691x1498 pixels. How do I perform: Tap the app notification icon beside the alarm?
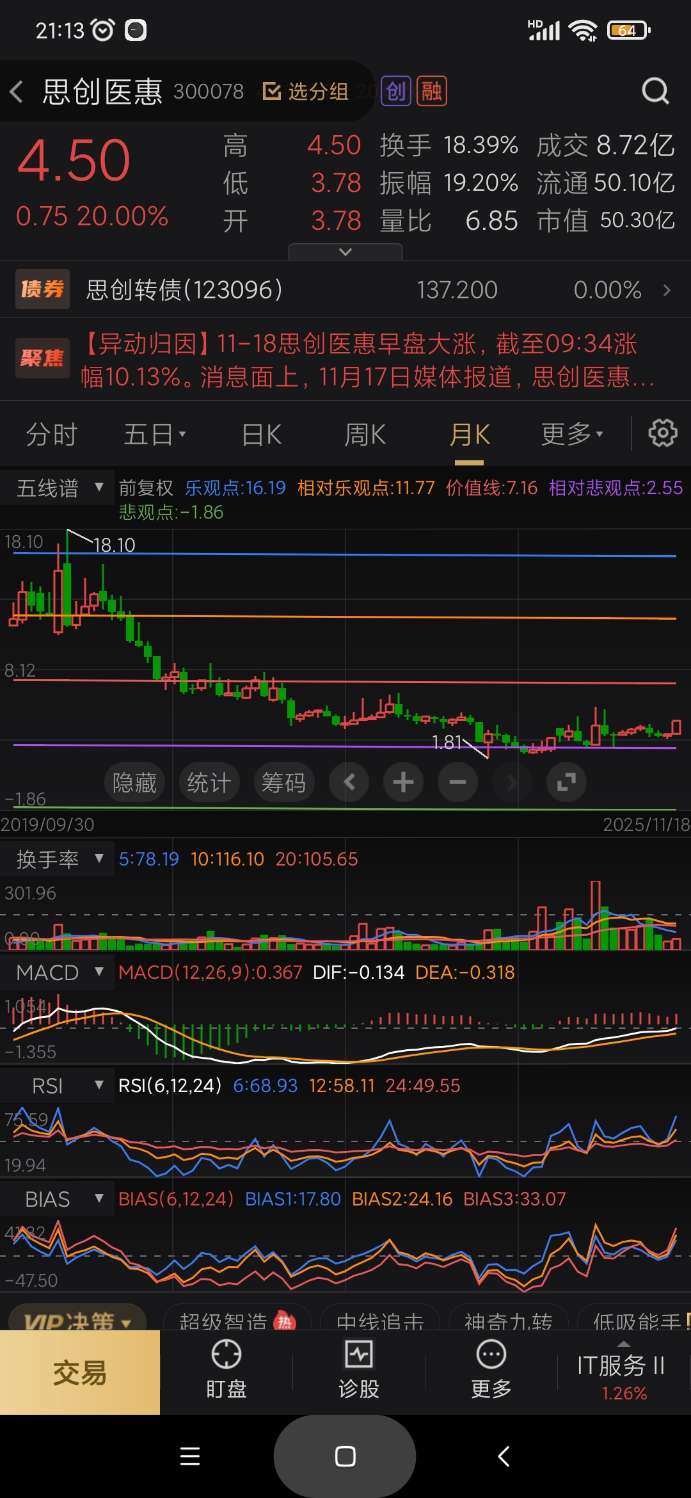[136, 30]
